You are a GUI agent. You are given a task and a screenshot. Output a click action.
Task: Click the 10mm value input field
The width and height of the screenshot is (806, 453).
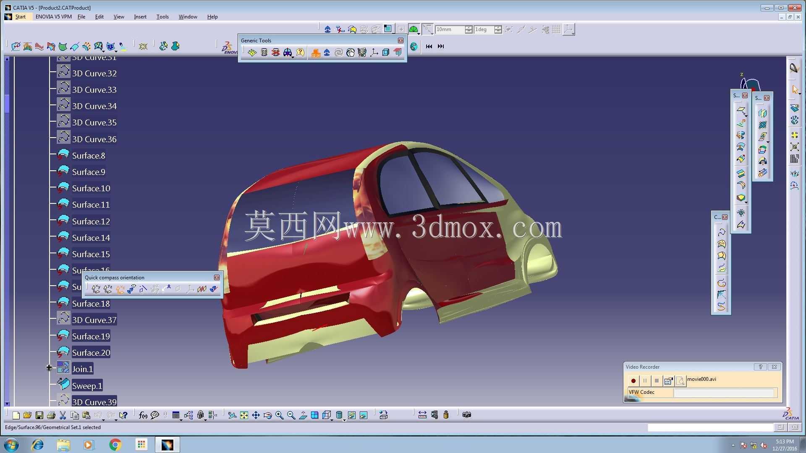pos(450,29)
